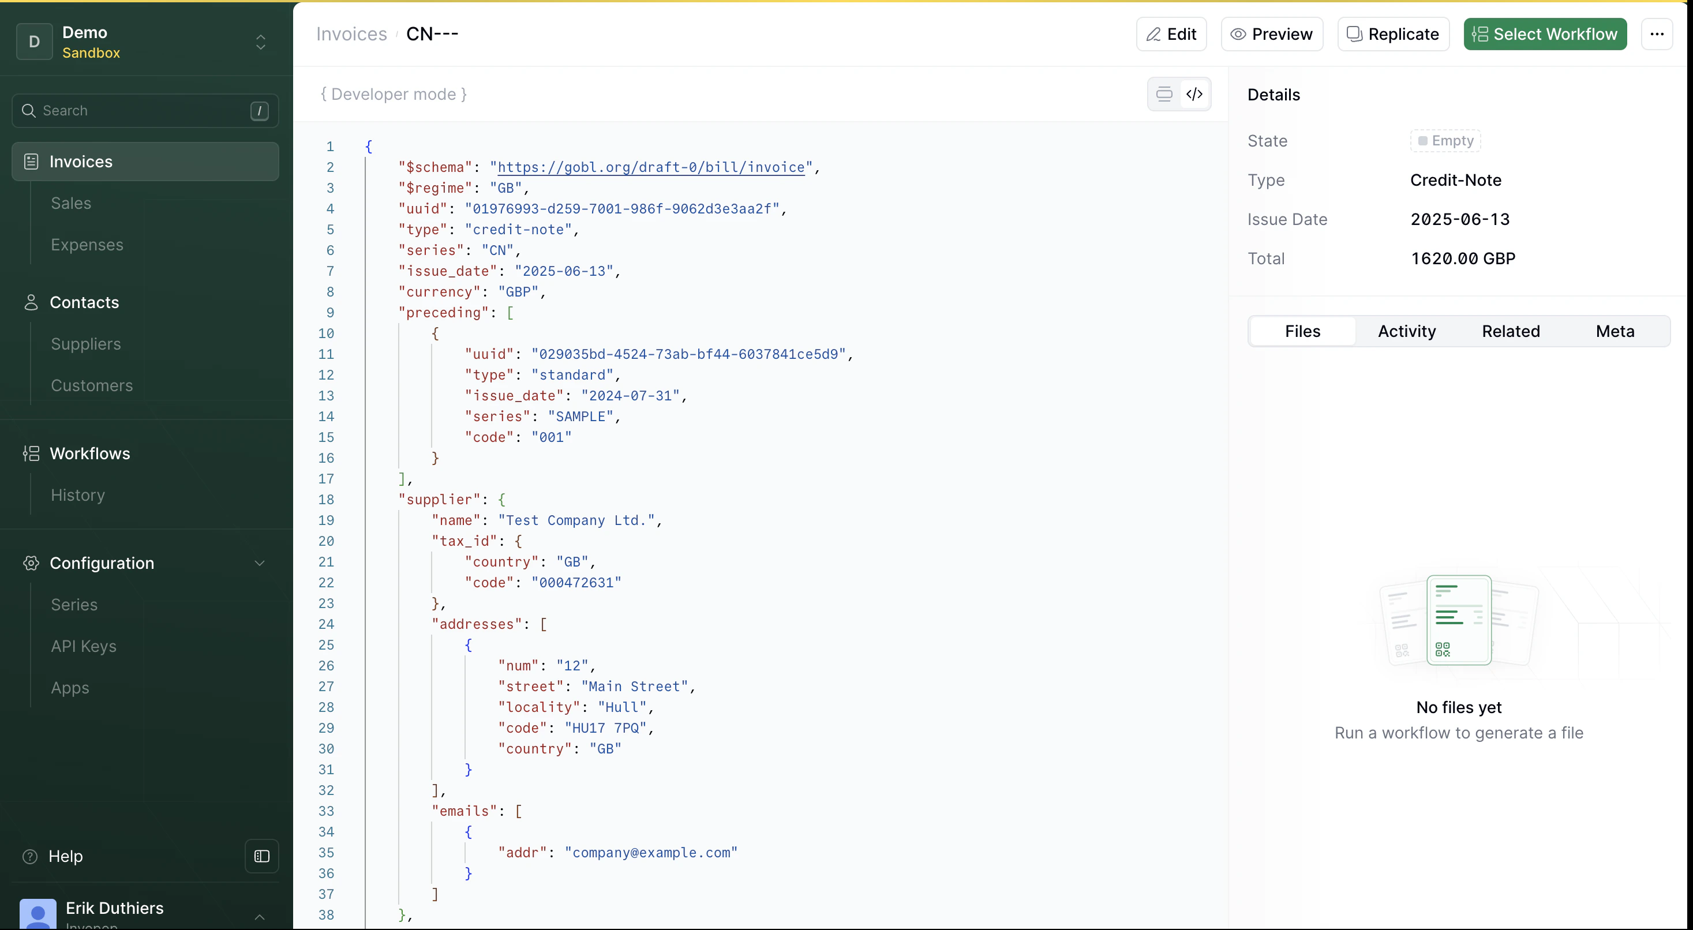Click the Workflows sidebar icon
Screen dimensions: 1693x930
pyautogui.click(x=31, y=453)
